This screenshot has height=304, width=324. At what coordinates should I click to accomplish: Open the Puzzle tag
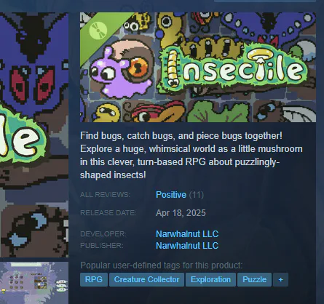[x=254, y=279]
